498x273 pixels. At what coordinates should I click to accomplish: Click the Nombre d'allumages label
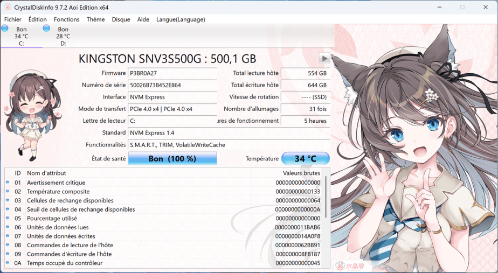251,109
